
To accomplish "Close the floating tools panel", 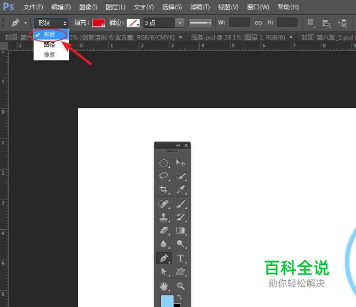I will click(186, 146).
